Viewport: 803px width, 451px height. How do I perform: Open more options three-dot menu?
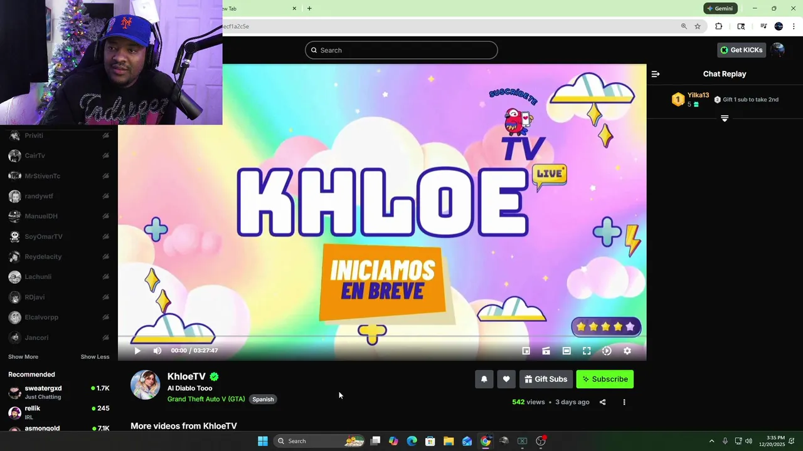(x=624, y=402)
